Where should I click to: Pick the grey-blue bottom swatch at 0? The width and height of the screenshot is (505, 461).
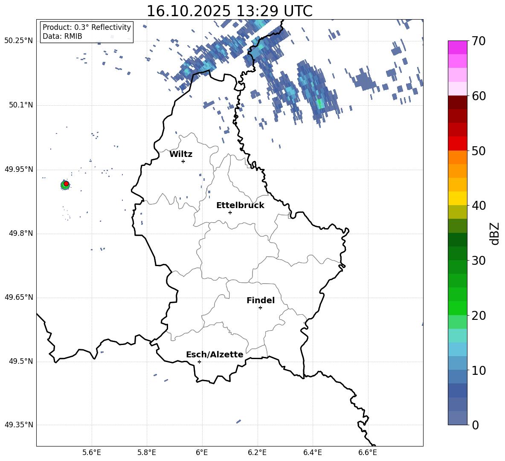pyautogui.click(x=458, y=418)
